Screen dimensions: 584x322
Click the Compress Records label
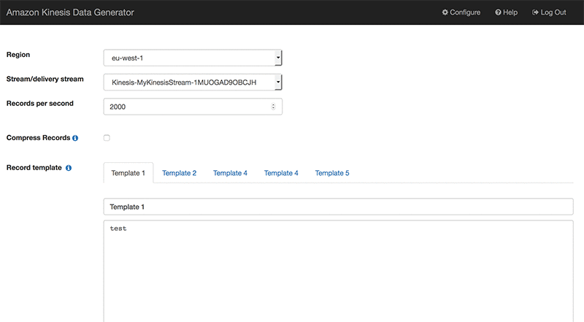39,138
